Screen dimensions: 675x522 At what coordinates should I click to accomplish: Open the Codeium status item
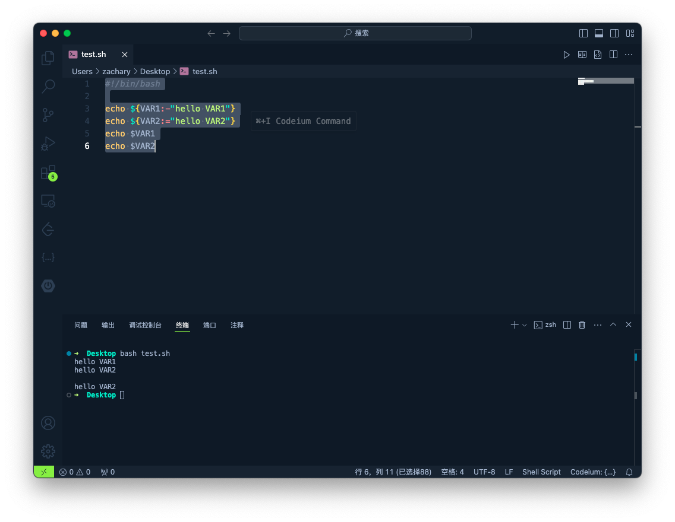point(593,472)
